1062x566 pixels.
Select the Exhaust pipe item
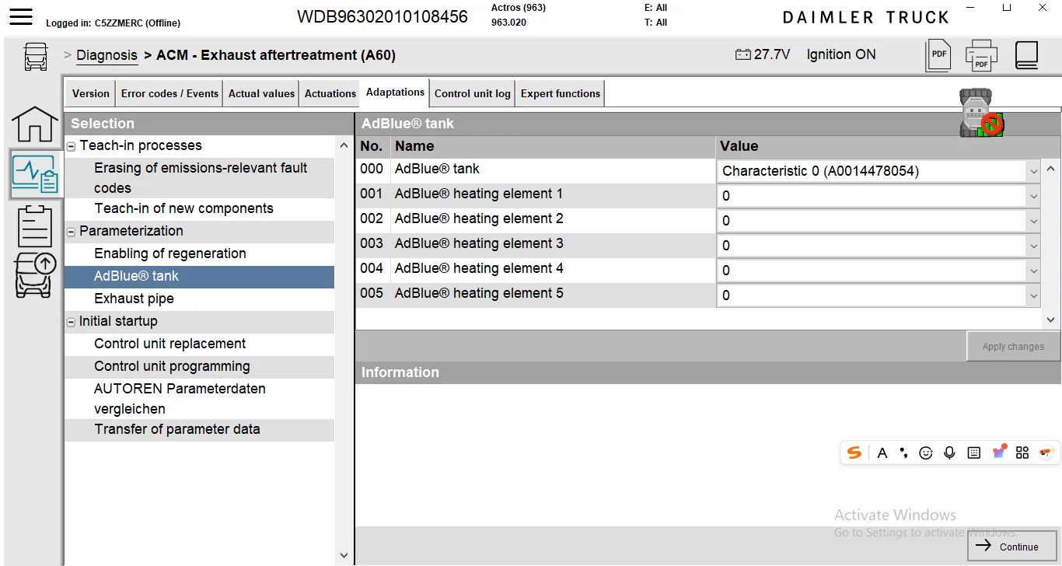[x=200, y=299]
